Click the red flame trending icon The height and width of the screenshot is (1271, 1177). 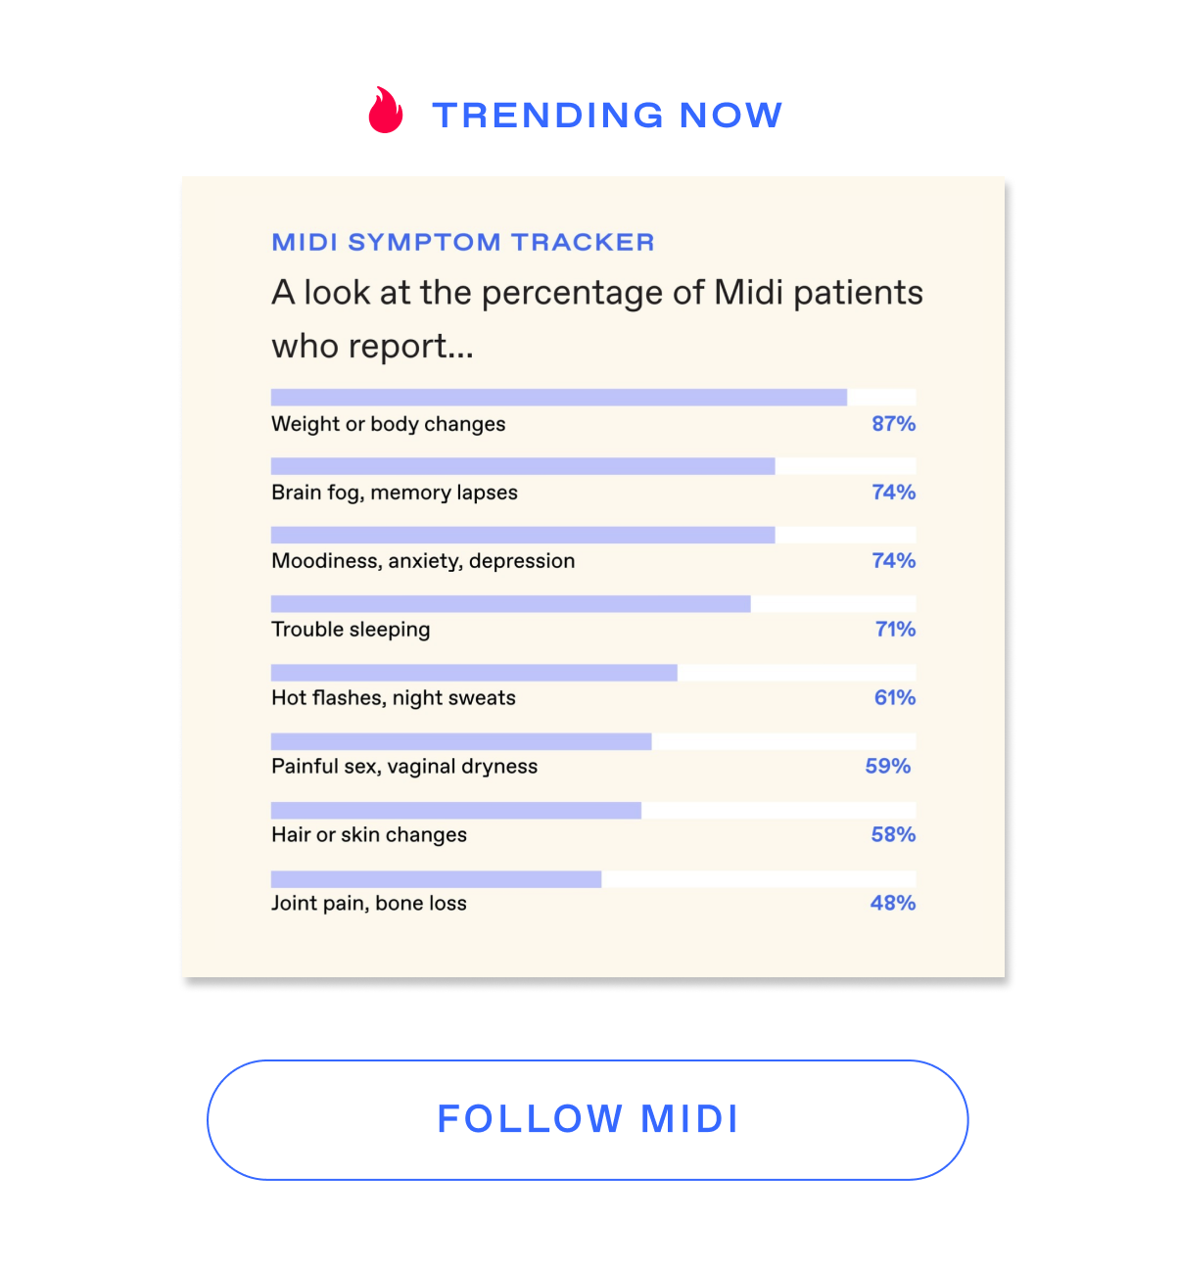click(386, 110)
